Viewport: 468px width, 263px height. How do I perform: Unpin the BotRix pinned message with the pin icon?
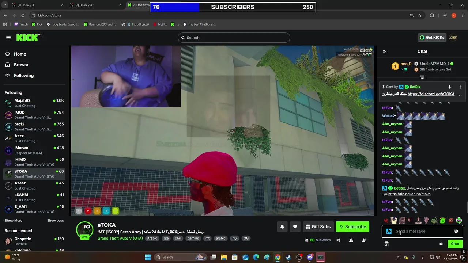coord(450,87)
